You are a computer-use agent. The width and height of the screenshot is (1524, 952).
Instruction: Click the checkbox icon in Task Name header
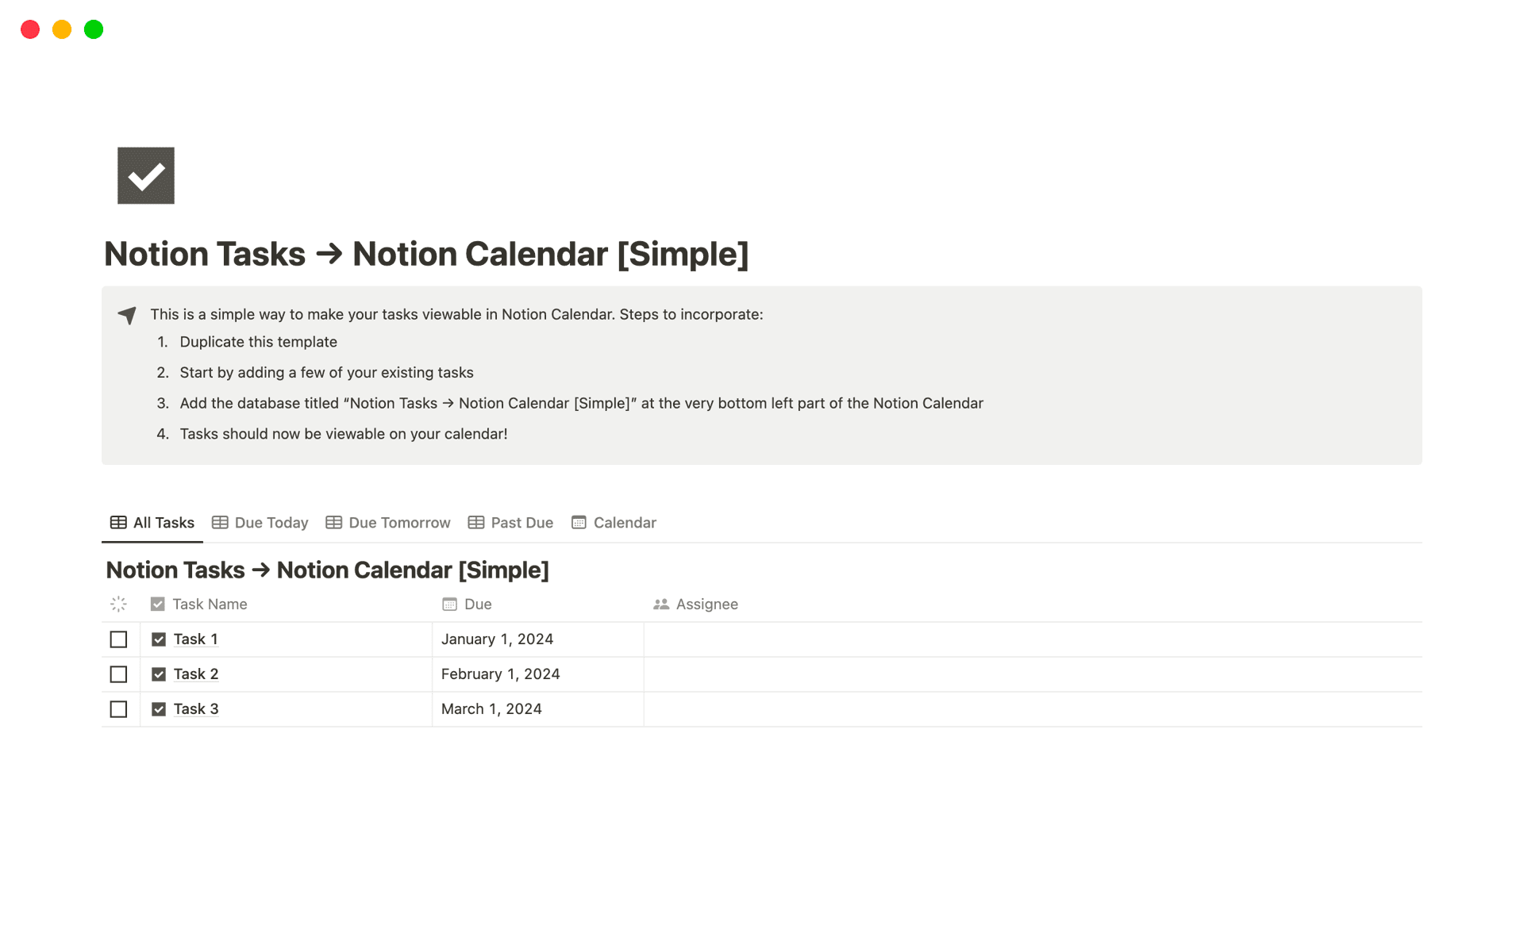[158, 604]
